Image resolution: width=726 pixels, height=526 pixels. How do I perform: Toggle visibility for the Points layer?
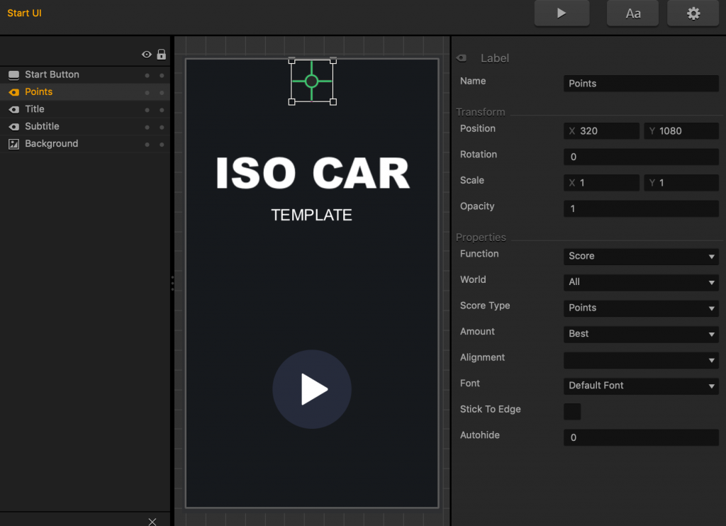pos(147,91)
